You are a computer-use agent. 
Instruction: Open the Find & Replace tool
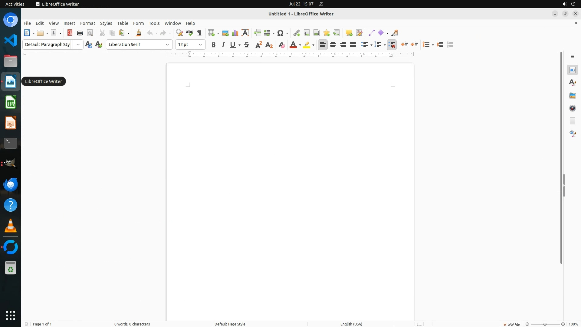(x=179, y=33)
